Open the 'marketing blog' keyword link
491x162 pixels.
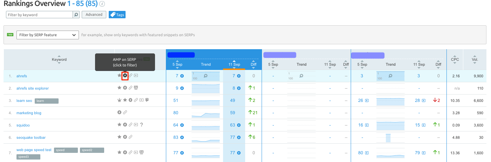[29, 113]
